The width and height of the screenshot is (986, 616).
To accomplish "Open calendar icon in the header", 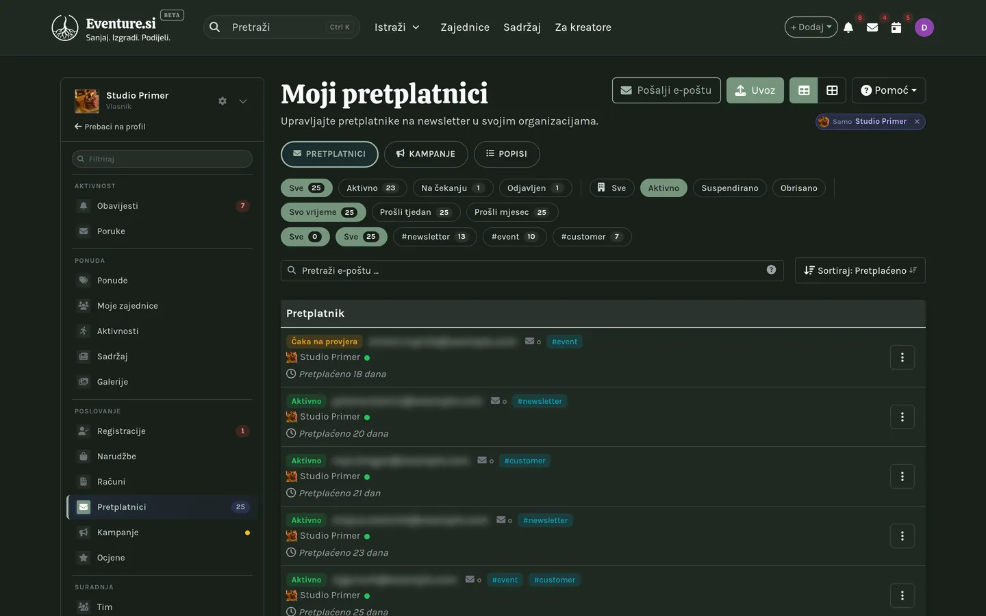I will [896, 27].
